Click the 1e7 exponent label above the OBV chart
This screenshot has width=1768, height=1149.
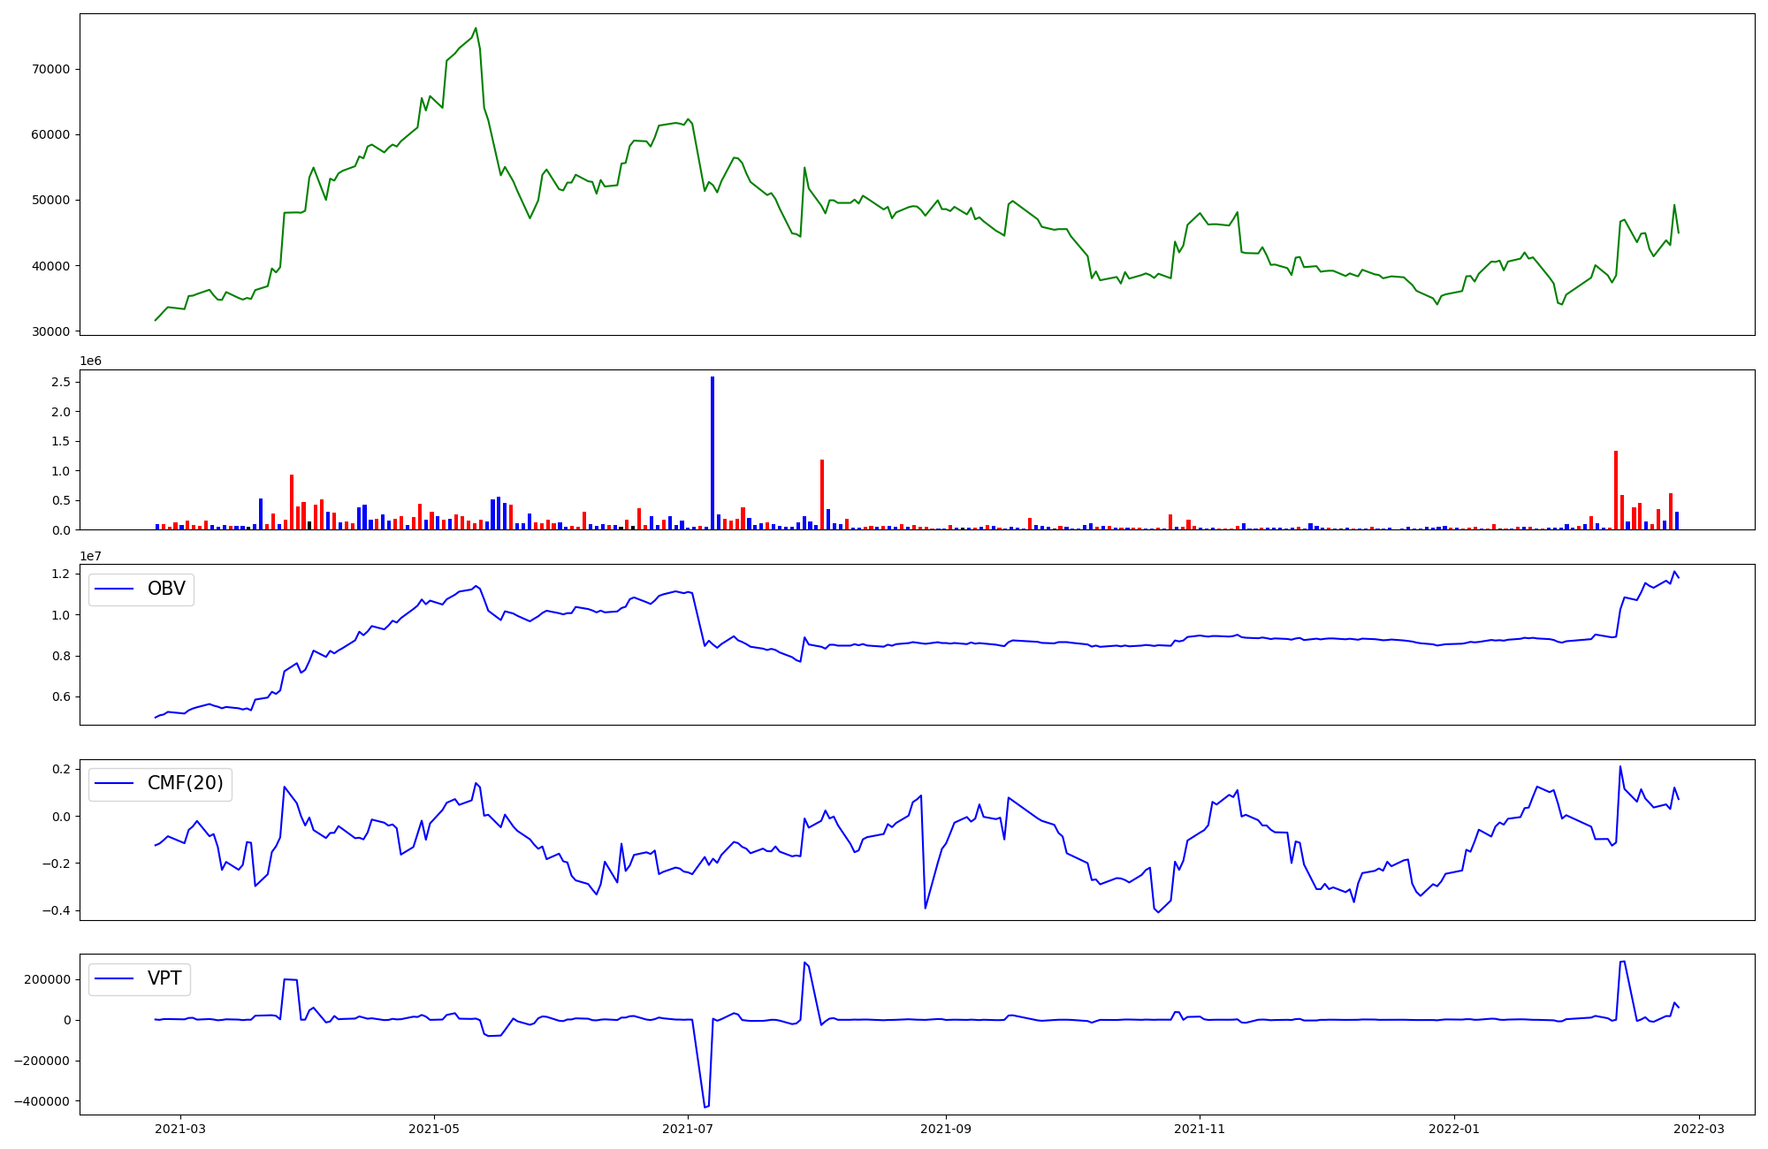point(90,556)
